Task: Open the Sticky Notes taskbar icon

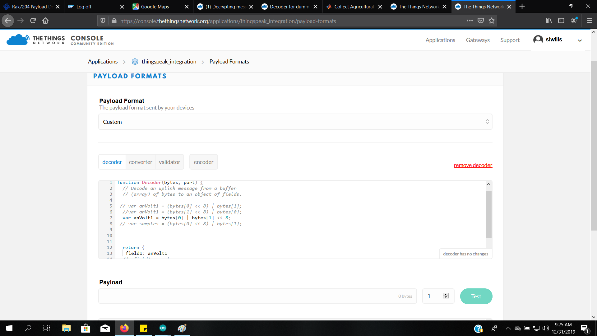Action: point(143,328)
